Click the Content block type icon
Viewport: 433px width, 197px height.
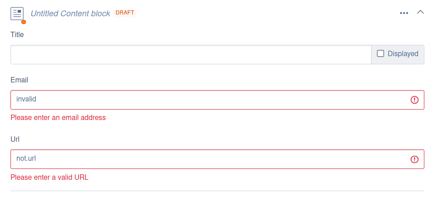[17, 13]
